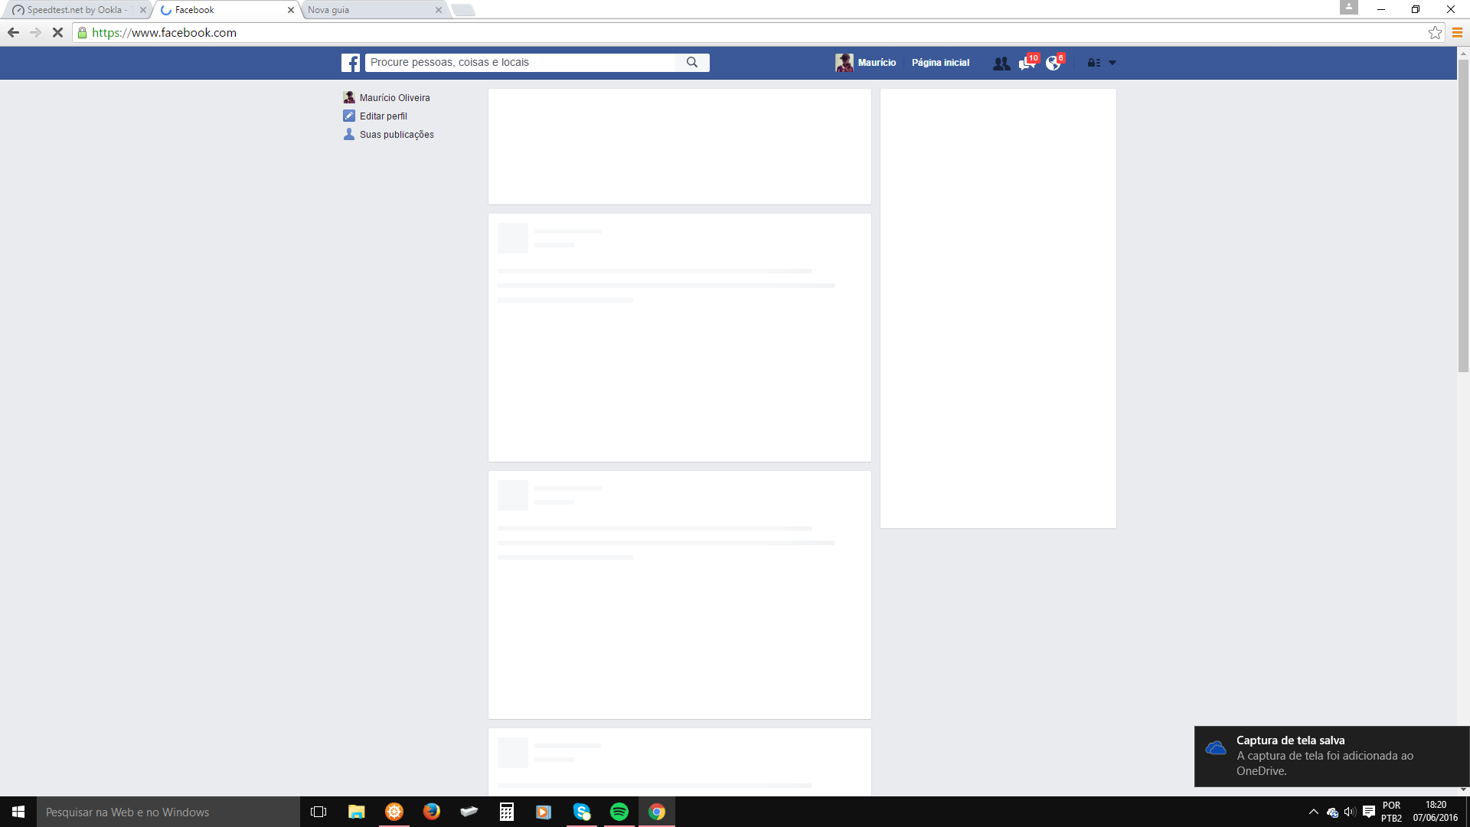
Task: Click Maurício profile picture in header
Action: tap(844, 63)
